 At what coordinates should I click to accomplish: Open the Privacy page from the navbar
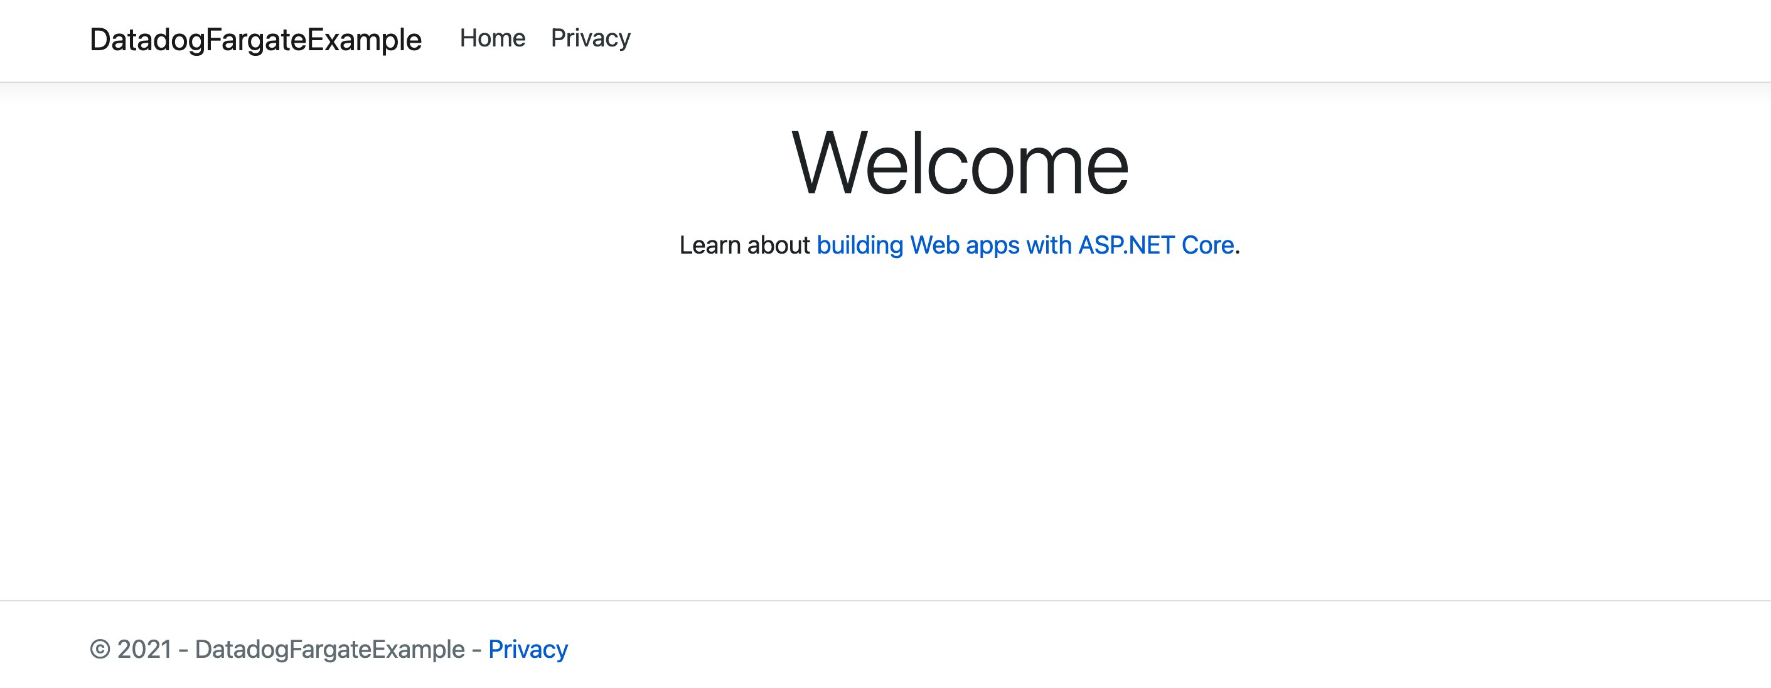(x=590, y=38)
